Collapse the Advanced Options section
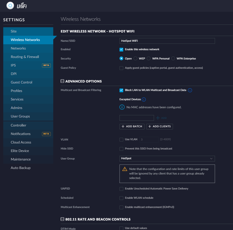Screen dimensions: 233x230 [x=62, y=81]
